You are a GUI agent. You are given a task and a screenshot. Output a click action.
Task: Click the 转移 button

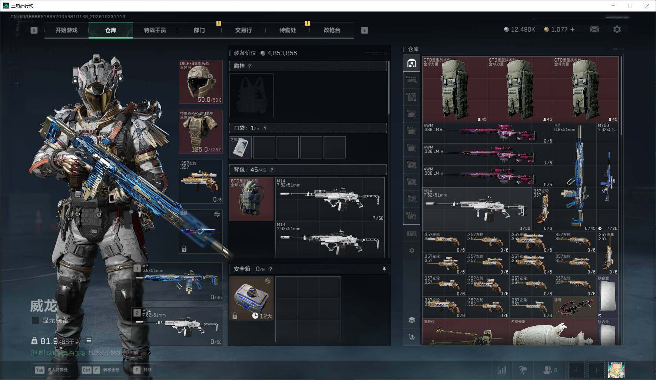coord(143,370)
